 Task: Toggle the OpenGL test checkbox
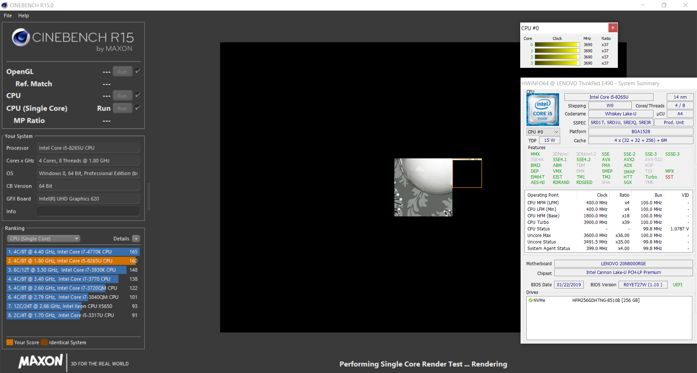(x=138, y=71)
